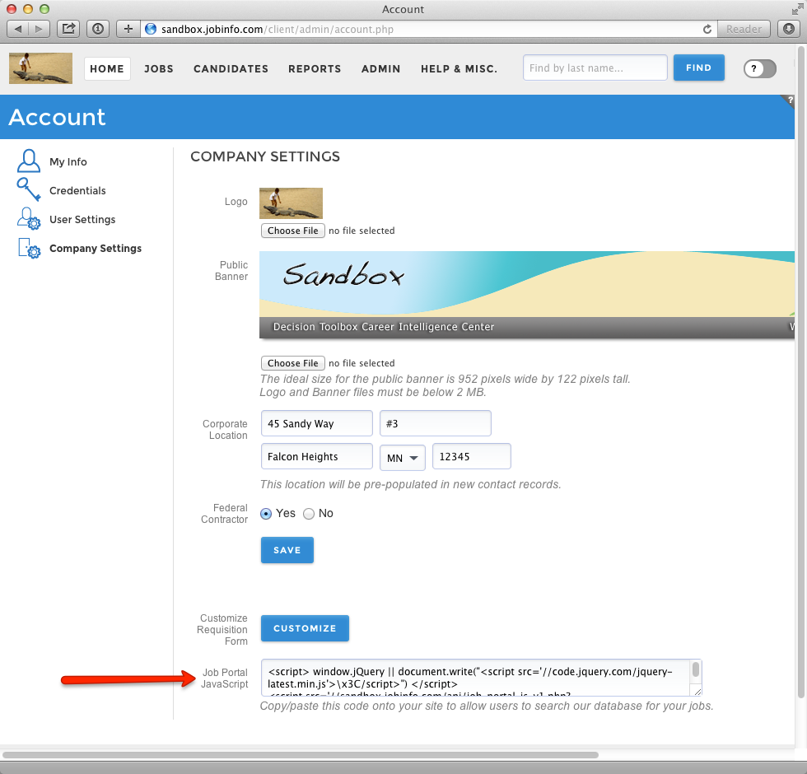Click the My Info person icon
This screenshot has height=774, width=807.
pos(29,161)
